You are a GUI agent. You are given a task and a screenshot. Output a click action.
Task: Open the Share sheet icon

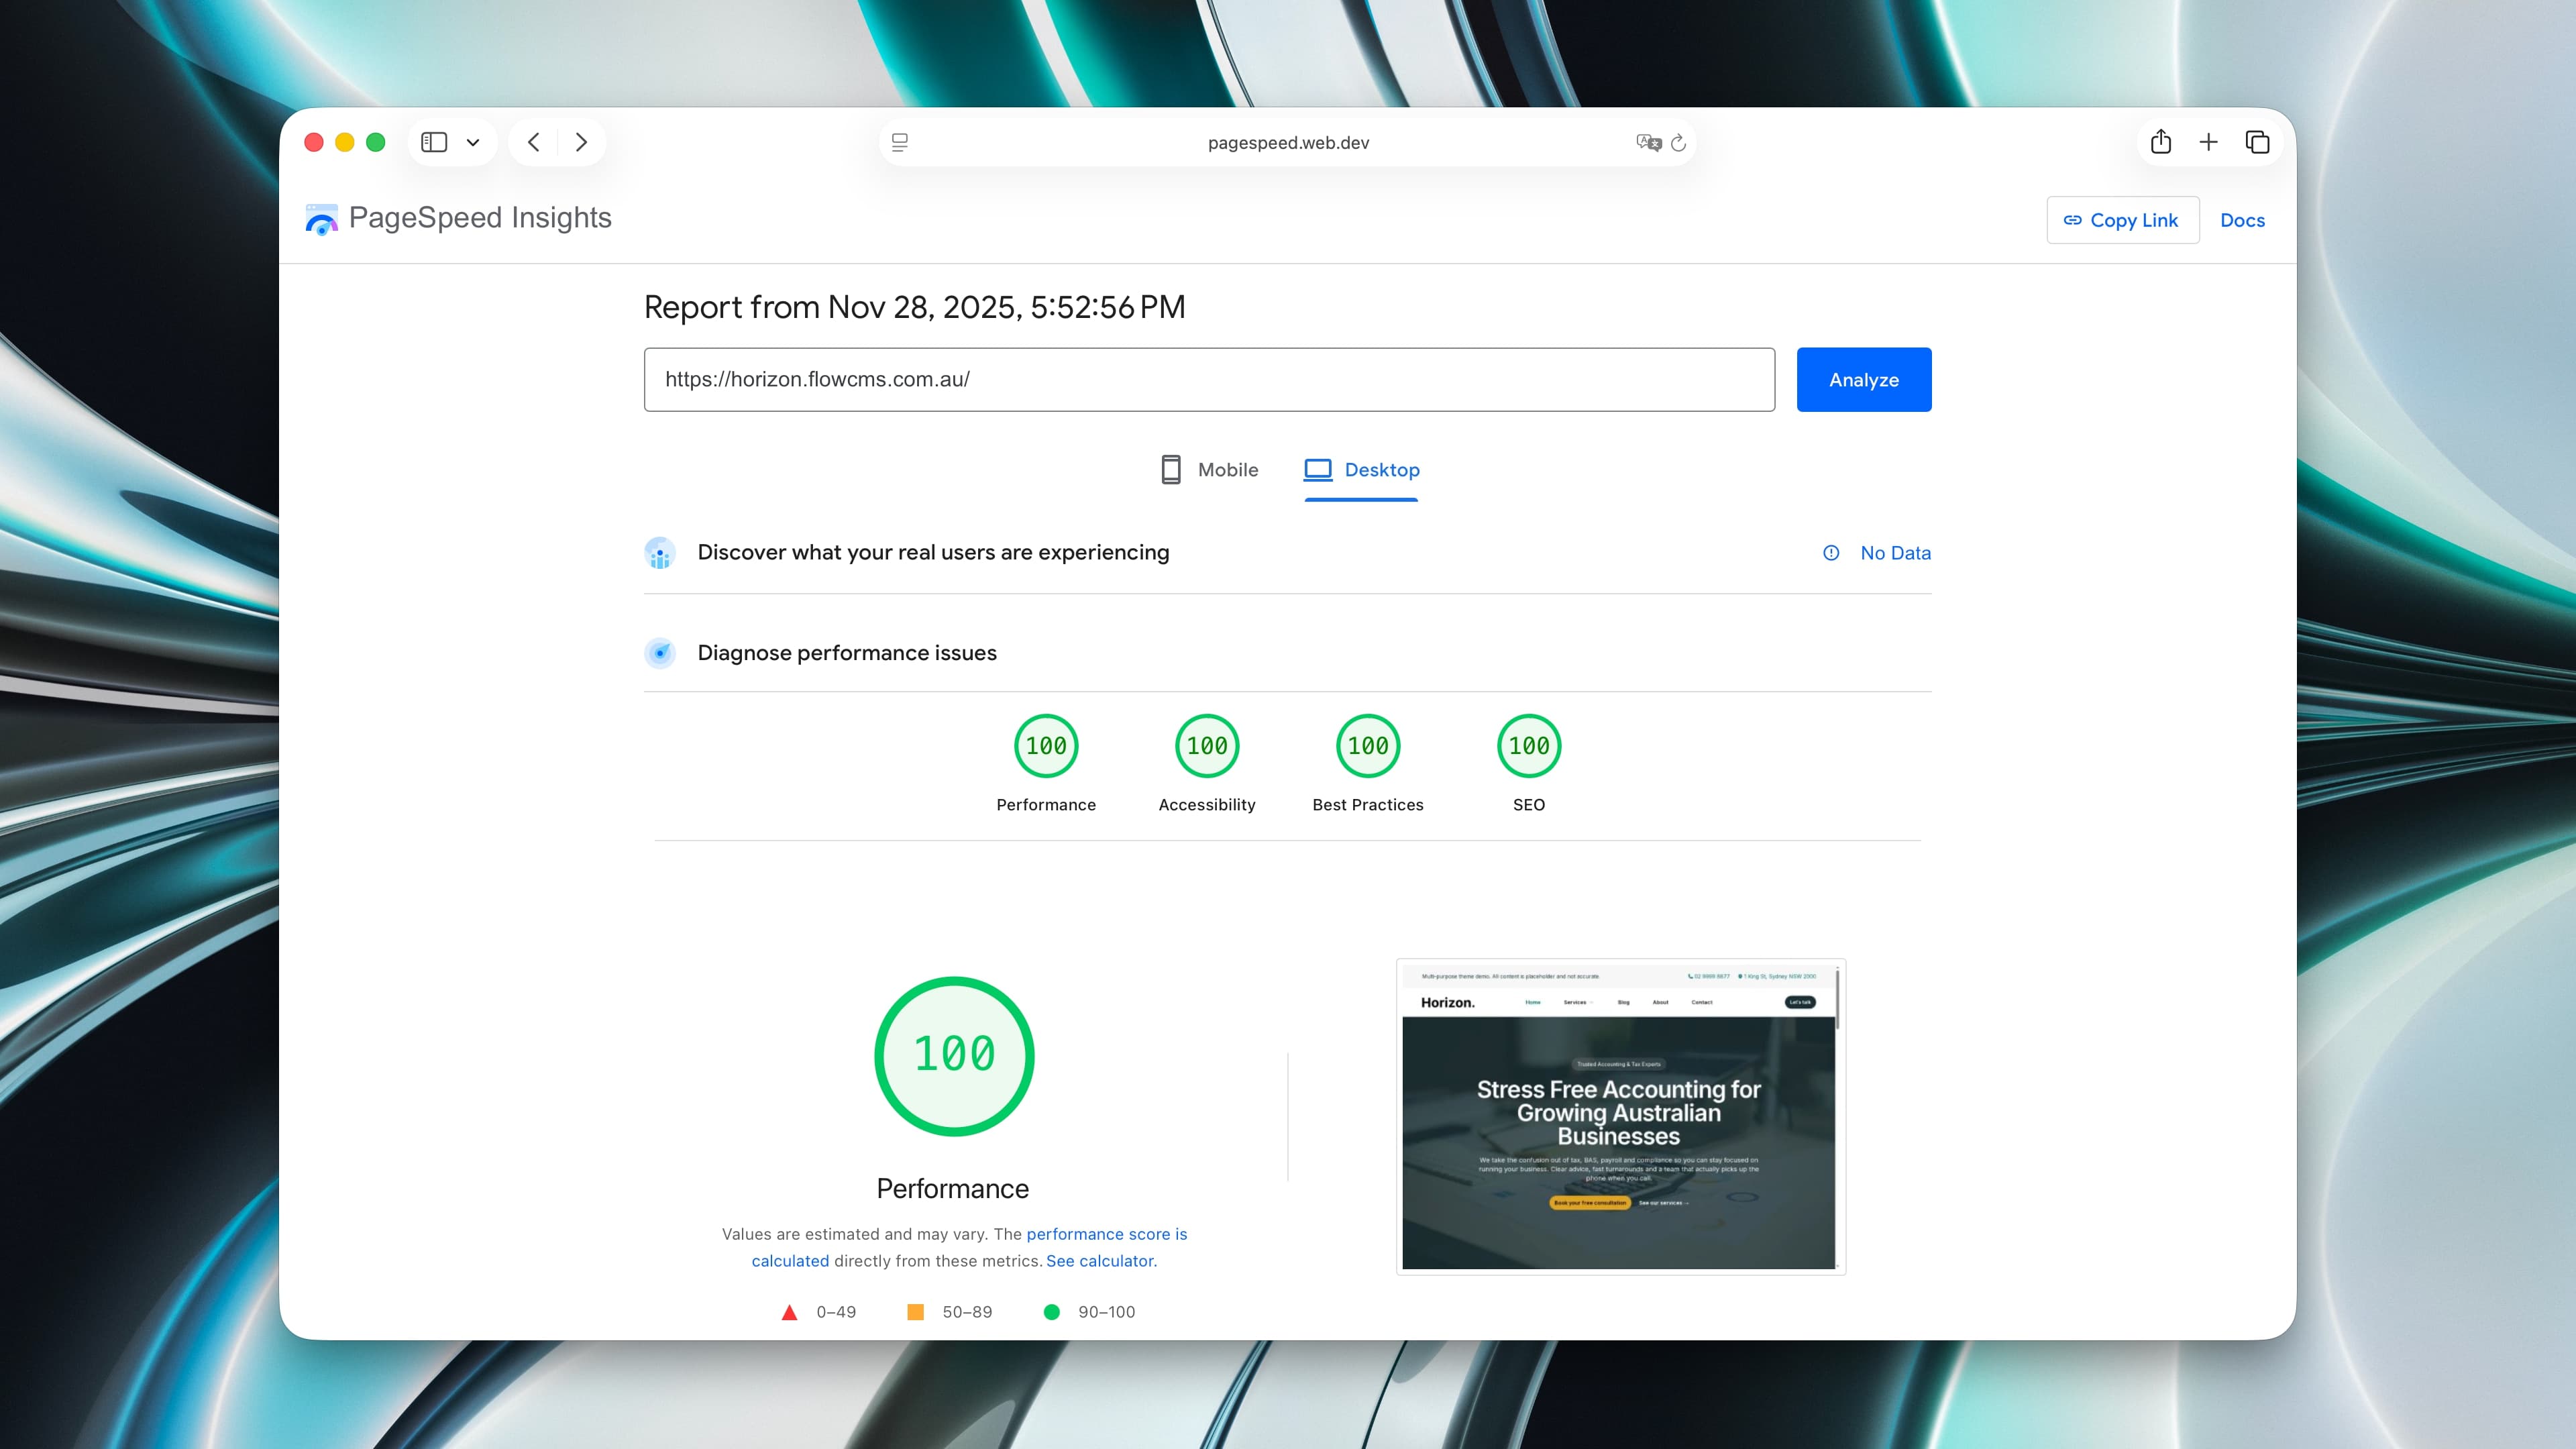coord(2161,142)
